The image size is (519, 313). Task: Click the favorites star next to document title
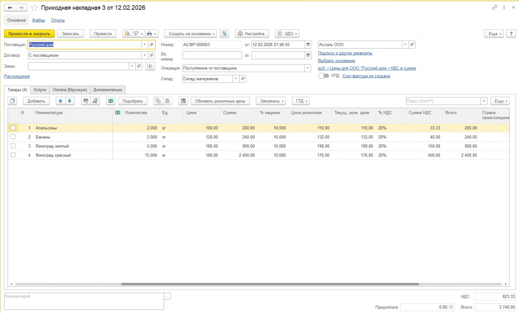(x=34, y=8)
